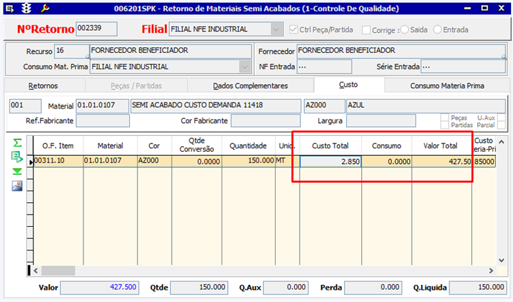Viewport: 513px width, 302px height.
Task: Click the Cor Fabricante input field
Action: click(x=265, y=121)
